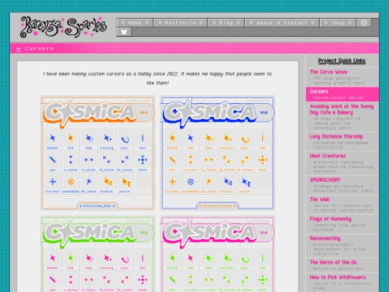Click the Cursors page title in the pink bar
The width and height of the screenshot is (389, 292).
39,49
